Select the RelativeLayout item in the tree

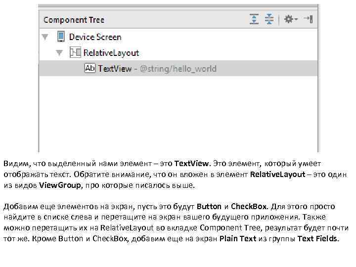click(111, 53)
